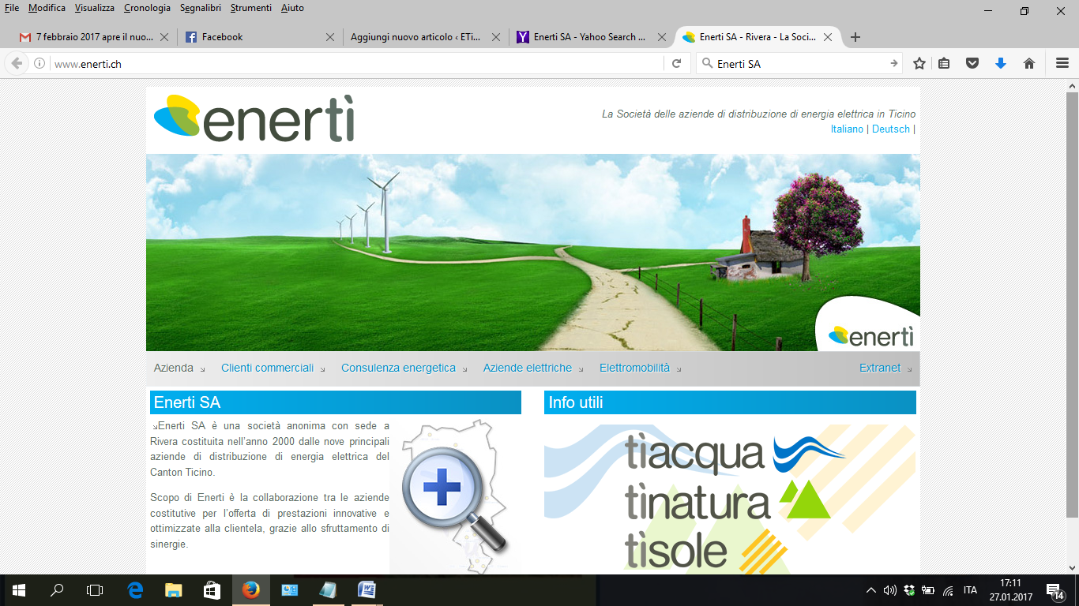
Task: Check battery status in system tray
Action: (x=928, y=590)
